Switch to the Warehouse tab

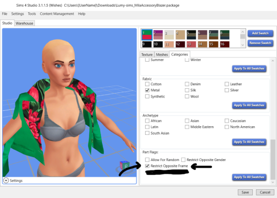coord(25,23)
